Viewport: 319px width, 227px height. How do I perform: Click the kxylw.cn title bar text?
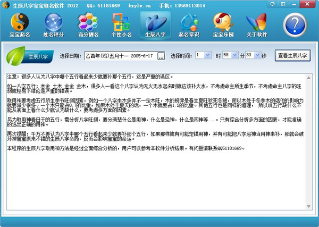(139, 6)
